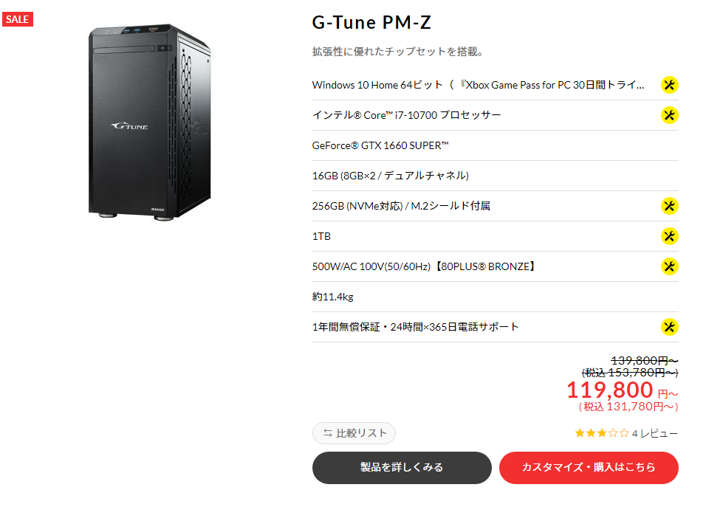This screenshot has width=706, height=507.
Task: Click カスタマイズ・購入はこちら red button
Action: coord(589,468)
